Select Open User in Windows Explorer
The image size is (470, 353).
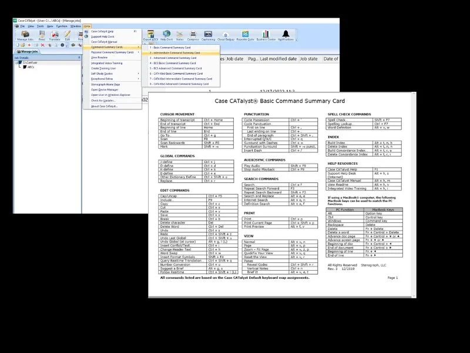tap(112, 95)
